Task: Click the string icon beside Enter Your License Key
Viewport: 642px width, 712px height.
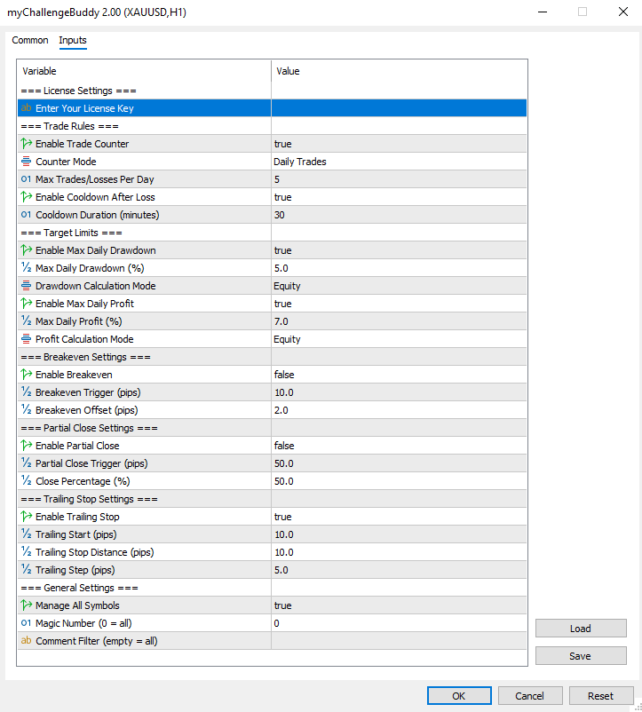Action: (x=26, y=108)
